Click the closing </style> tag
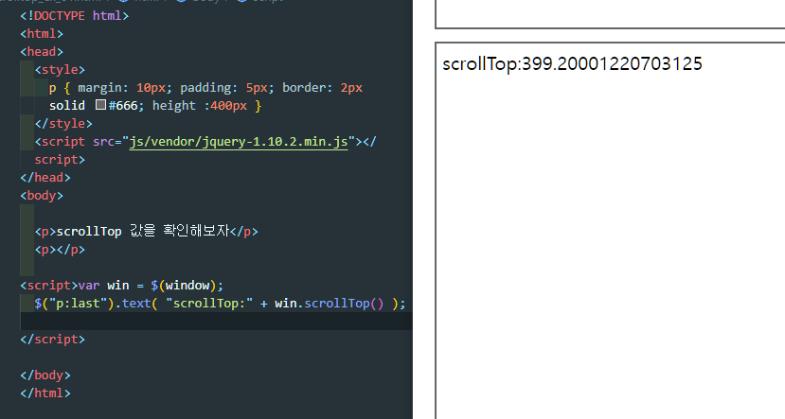Screen dimensions: 785x419 click(x=63, y=124)
